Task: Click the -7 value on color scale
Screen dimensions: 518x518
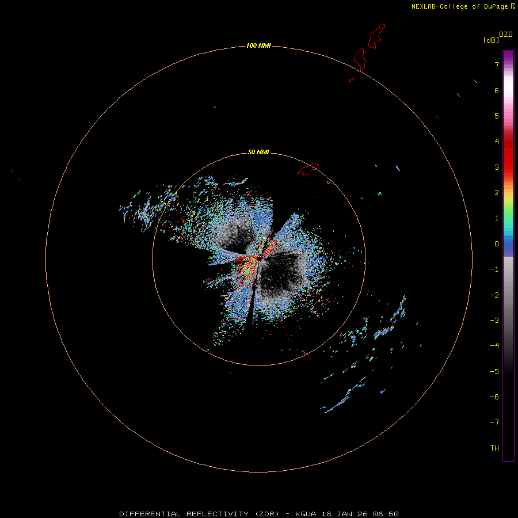Action: click(x=494, y=422)
